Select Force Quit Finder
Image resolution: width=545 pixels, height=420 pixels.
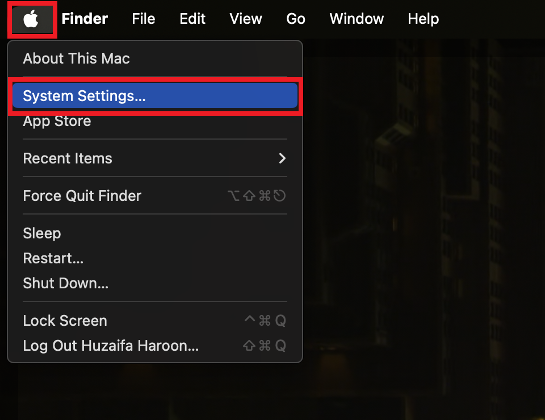82,196
